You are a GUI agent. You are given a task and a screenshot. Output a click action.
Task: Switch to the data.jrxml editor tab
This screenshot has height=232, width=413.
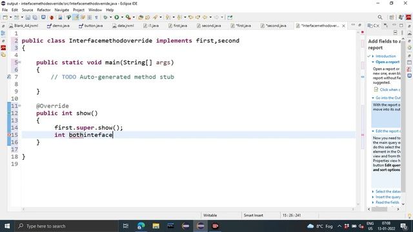(123, 26)
